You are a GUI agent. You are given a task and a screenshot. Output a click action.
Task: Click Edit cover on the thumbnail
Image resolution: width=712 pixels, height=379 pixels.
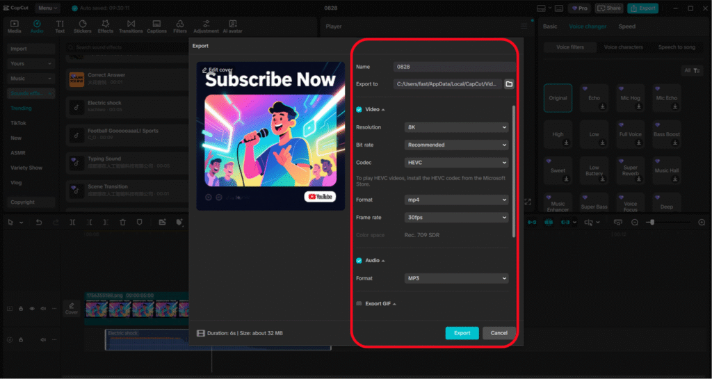pos(218,70)
